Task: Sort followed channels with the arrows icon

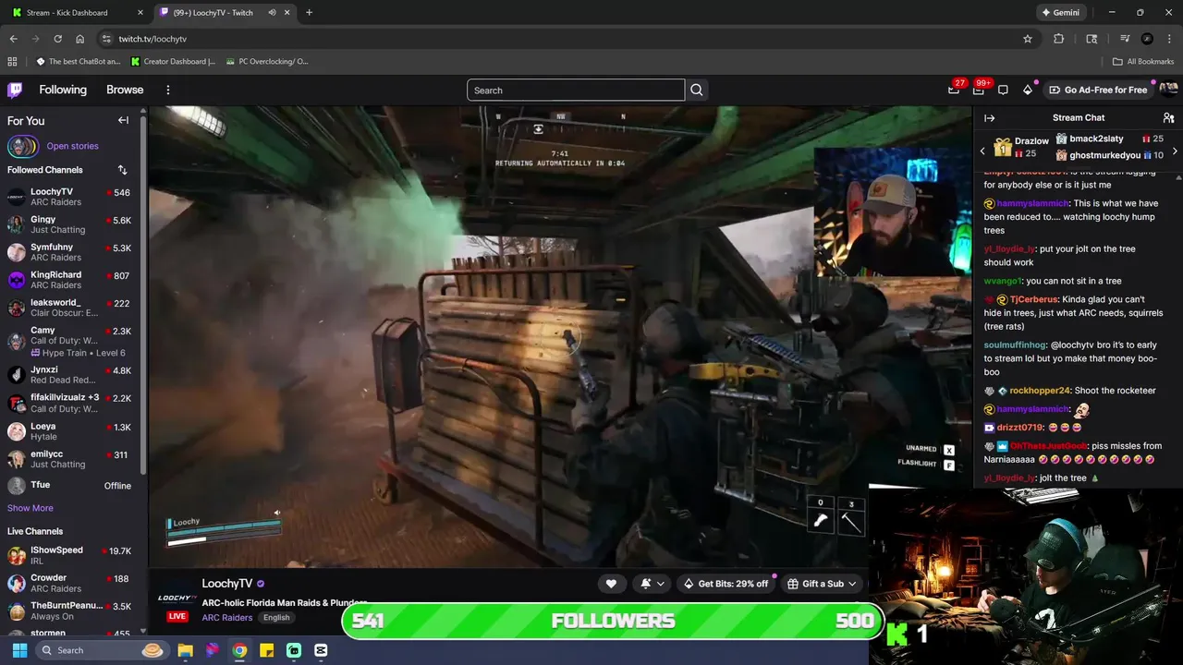Action: (122, 170)
